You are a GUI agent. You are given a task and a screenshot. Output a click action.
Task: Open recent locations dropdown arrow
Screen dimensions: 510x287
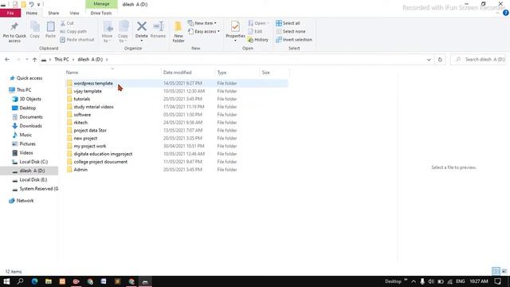[26, 60]
